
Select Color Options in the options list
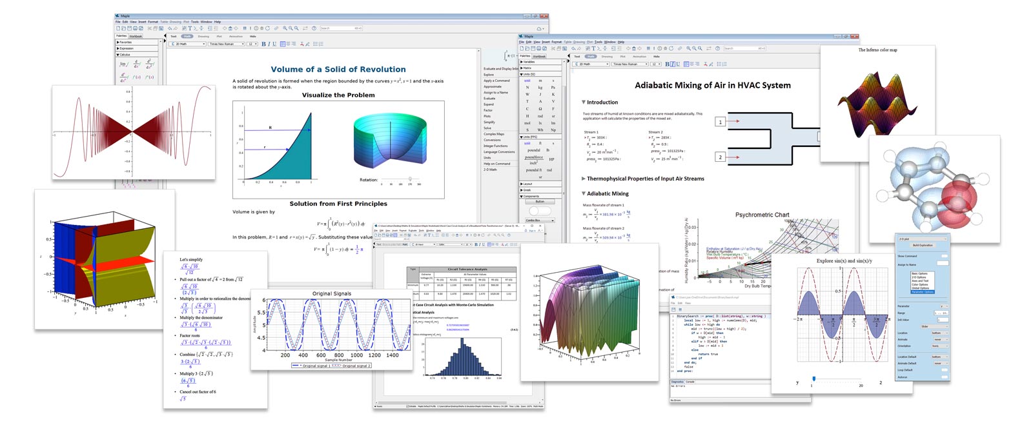point(920,284)
